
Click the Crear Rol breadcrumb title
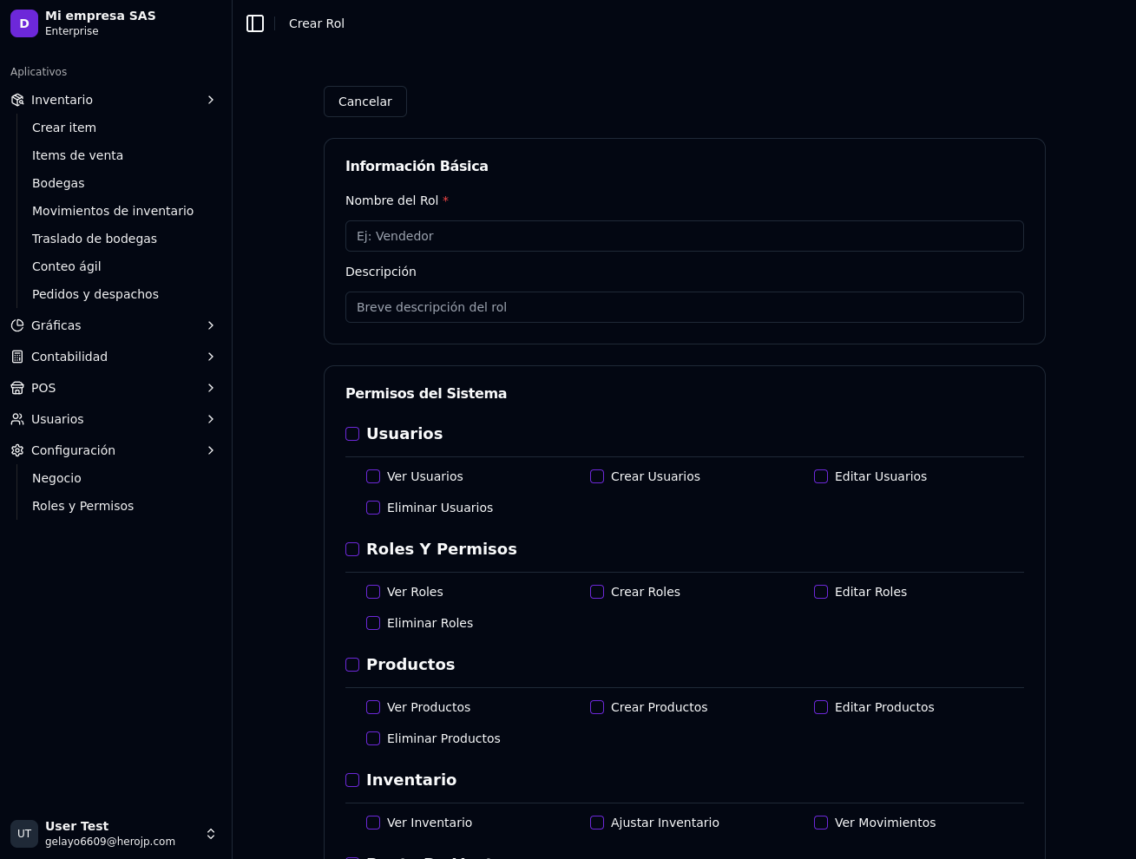(317, 23)
